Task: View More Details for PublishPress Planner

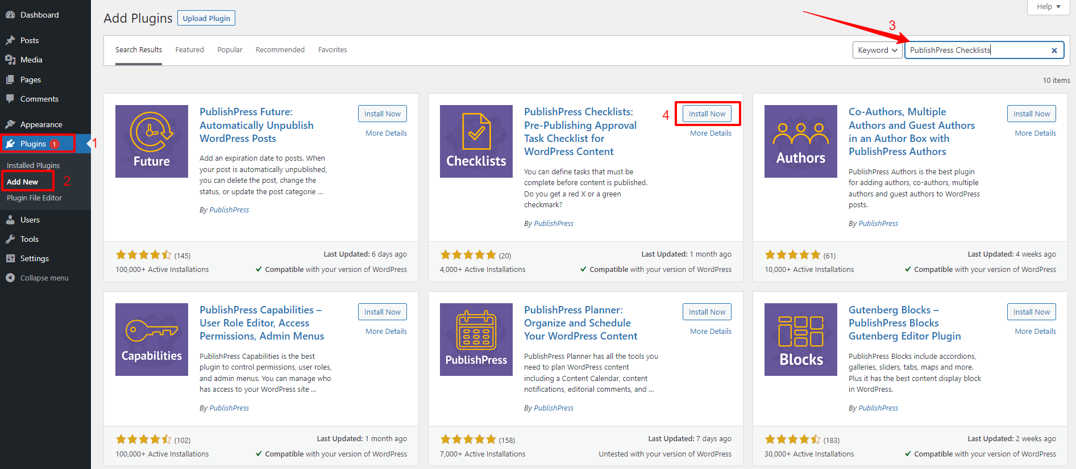Action: click(x=711, y=332)
